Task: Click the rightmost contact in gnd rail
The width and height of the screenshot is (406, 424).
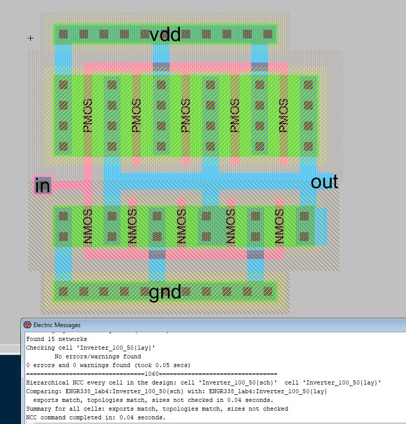Action: [x=268, y=291]
